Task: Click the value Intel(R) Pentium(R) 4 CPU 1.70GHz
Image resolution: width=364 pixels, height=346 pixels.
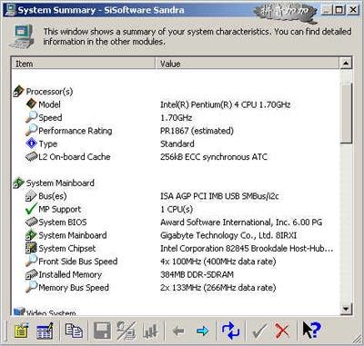Action: pos(226,104)
